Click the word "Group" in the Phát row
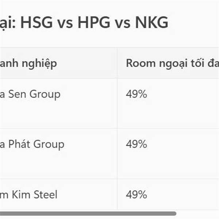 click(x=49, y=144)
